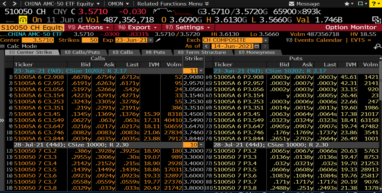Select call ticker 51005A 6 C2.908
Viewport: 382px width, 193px height.
coord(39,77)
